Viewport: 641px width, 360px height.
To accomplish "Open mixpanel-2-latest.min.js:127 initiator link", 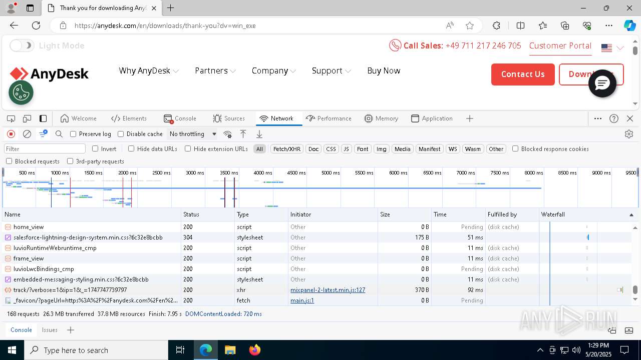I will coord(328,290).
